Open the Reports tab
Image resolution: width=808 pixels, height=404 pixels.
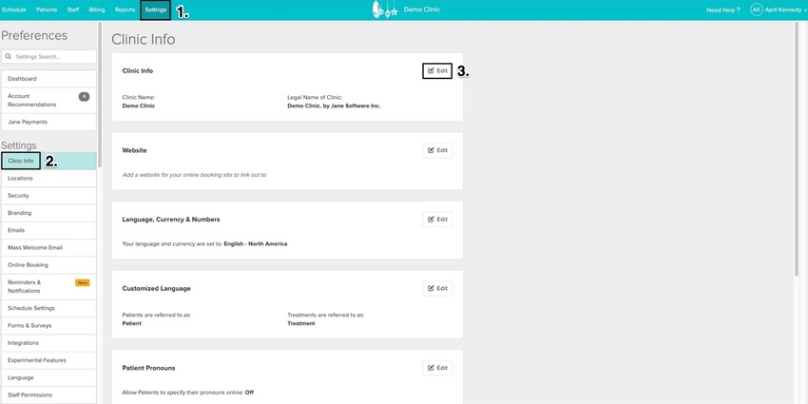pyautogui.click(x=125, y=10)
